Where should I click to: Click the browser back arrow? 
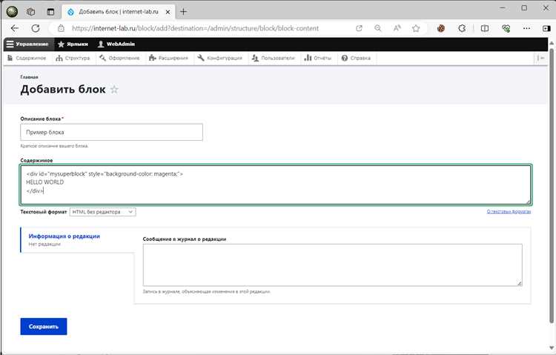(x=15, y=28)
